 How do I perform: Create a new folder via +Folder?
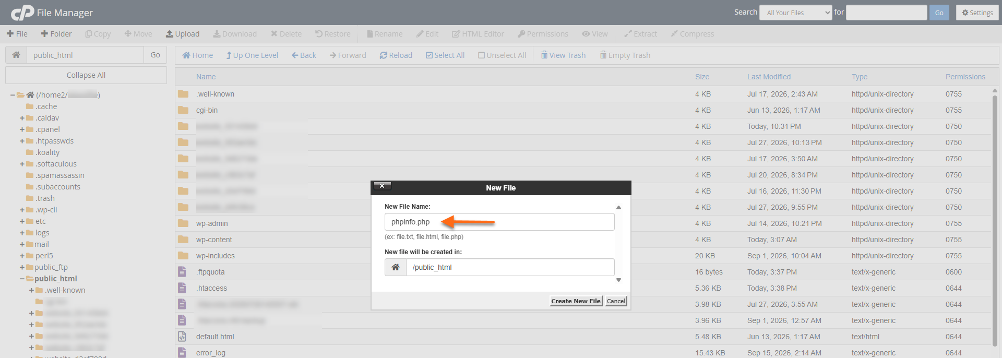[56, 34]
